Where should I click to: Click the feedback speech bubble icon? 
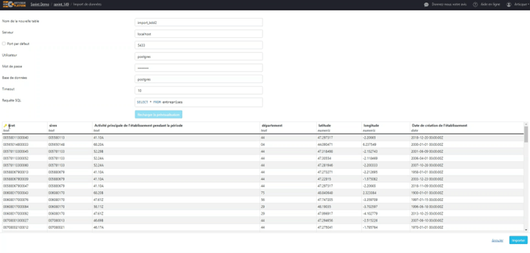426,5
